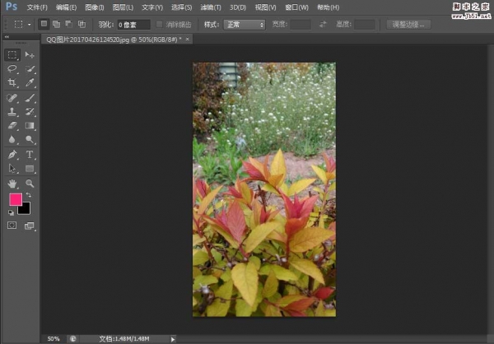The height and width of the screenshot is (344, 494).
Task: Click the 50% zoom level field
Action: pos(54,339)
